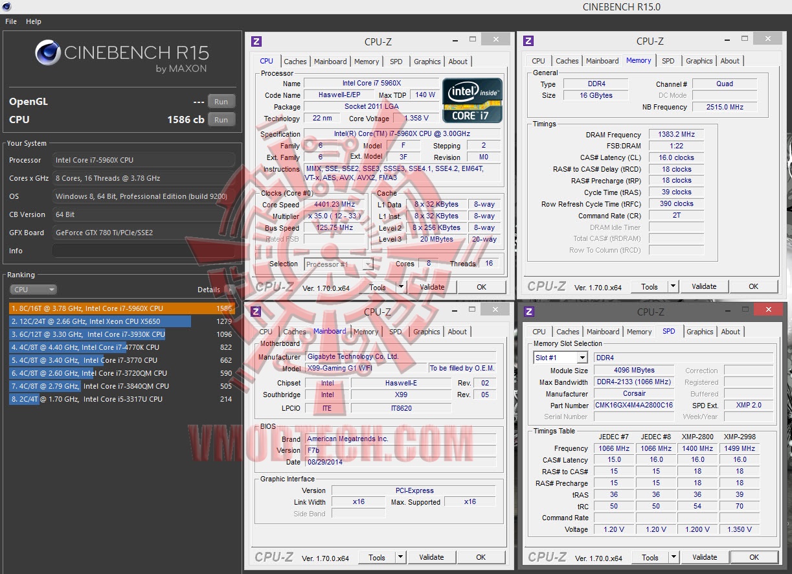Switch to CPU tab in bottom-left CPU-Z window

266,332
